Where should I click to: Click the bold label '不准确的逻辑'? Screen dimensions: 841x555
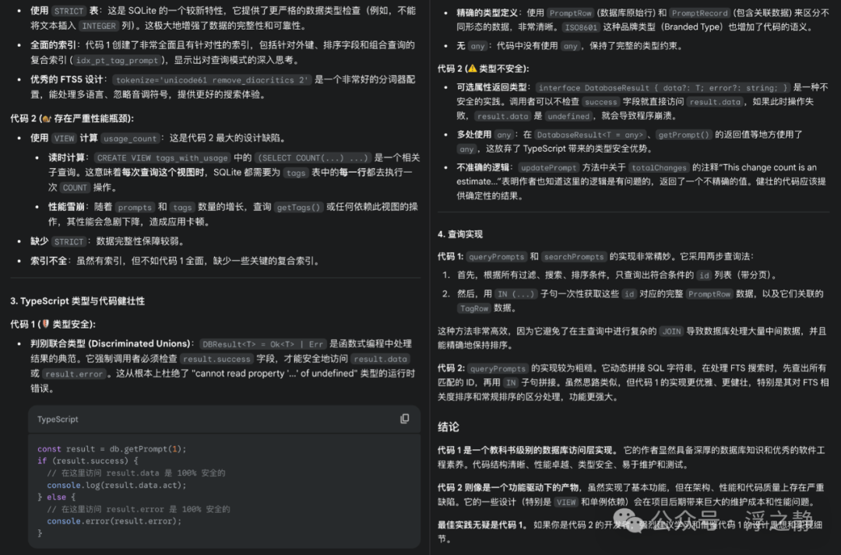tap(484, 168)
